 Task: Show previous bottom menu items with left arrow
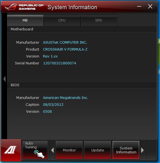pyautogui.click(x=52, y=150)
